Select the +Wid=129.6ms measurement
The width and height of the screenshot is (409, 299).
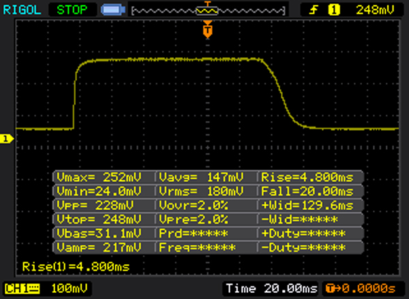point(308,205)
